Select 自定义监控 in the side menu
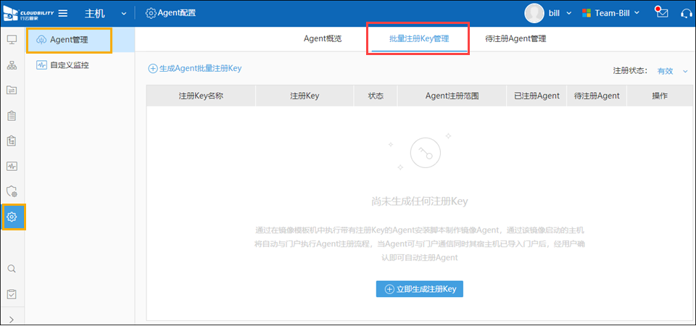Image resolution: width=696 pixels, height=326 pixels. [80, 65]
